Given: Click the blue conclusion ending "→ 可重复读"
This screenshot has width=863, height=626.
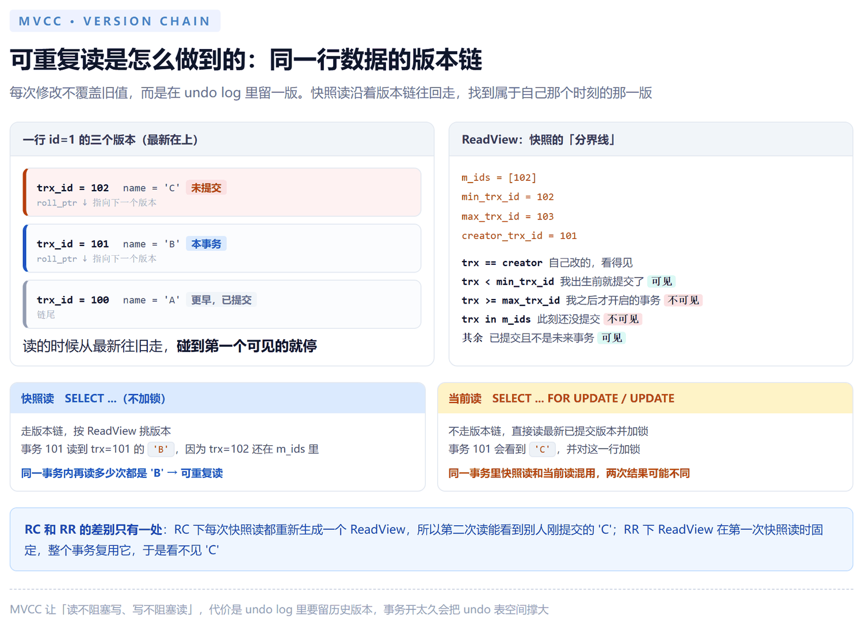Looking at the screenshot, I should click(122, 473).
